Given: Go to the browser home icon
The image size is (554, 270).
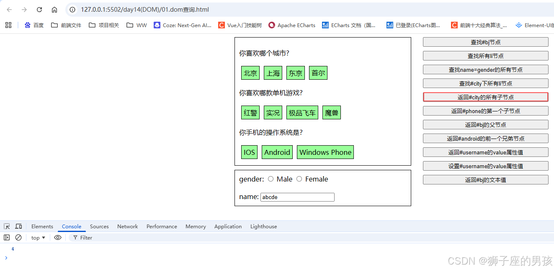Looking at the screenshot, I should click(x=54, y=10).
